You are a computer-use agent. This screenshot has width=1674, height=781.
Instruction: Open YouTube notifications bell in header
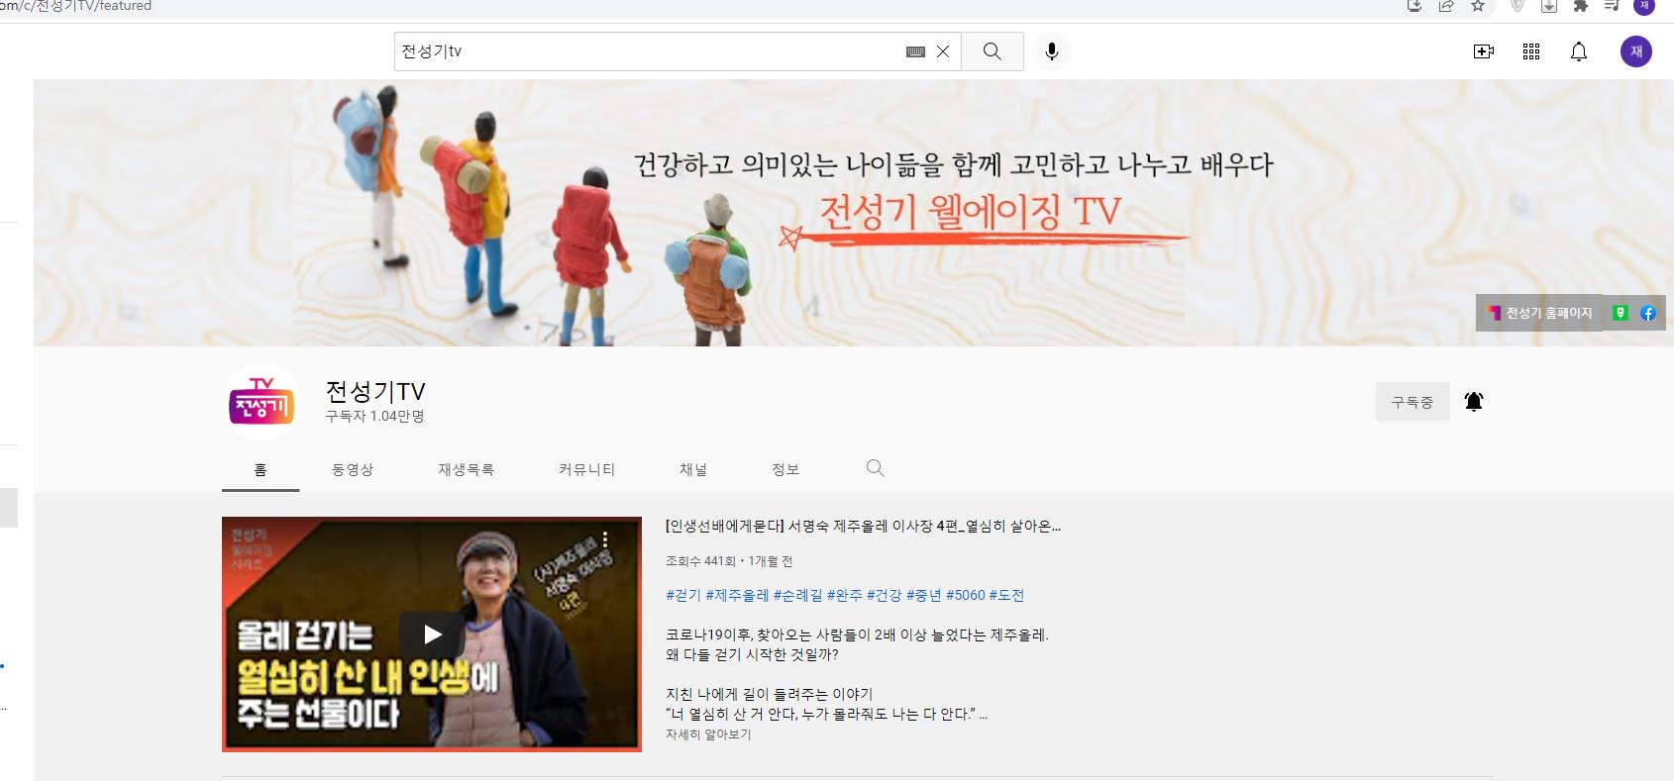[x=1579, y=51]
